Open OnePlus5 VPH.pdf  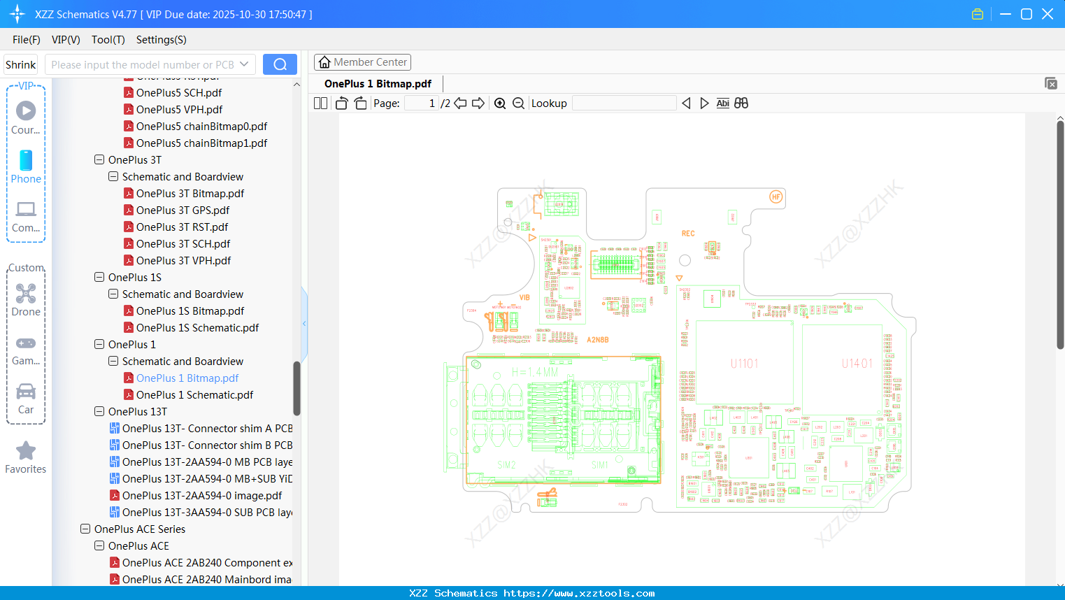point(179,109)
